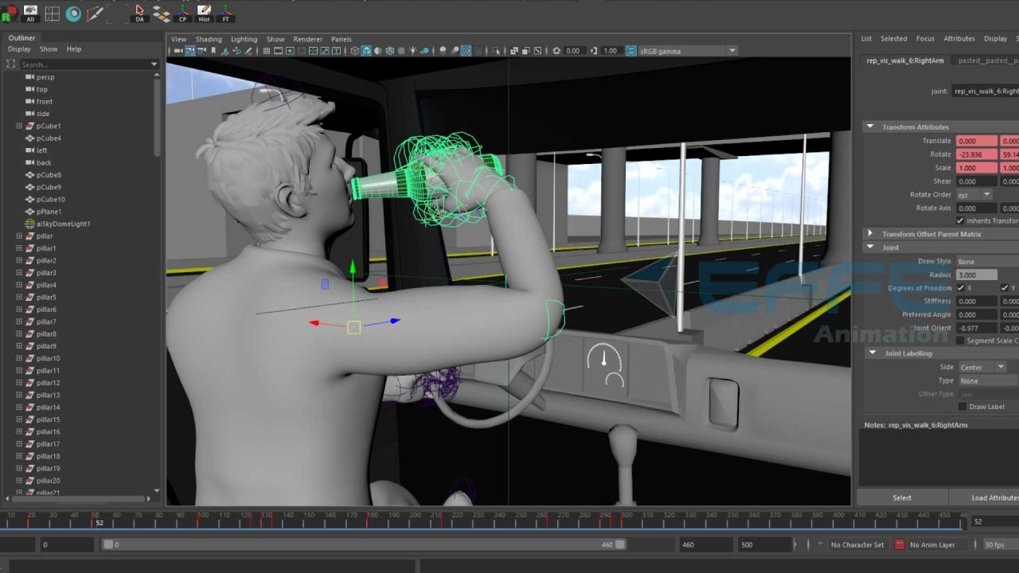
Task: Click the sRGB gamma color management icon
Action: click(x=631, y=50)
